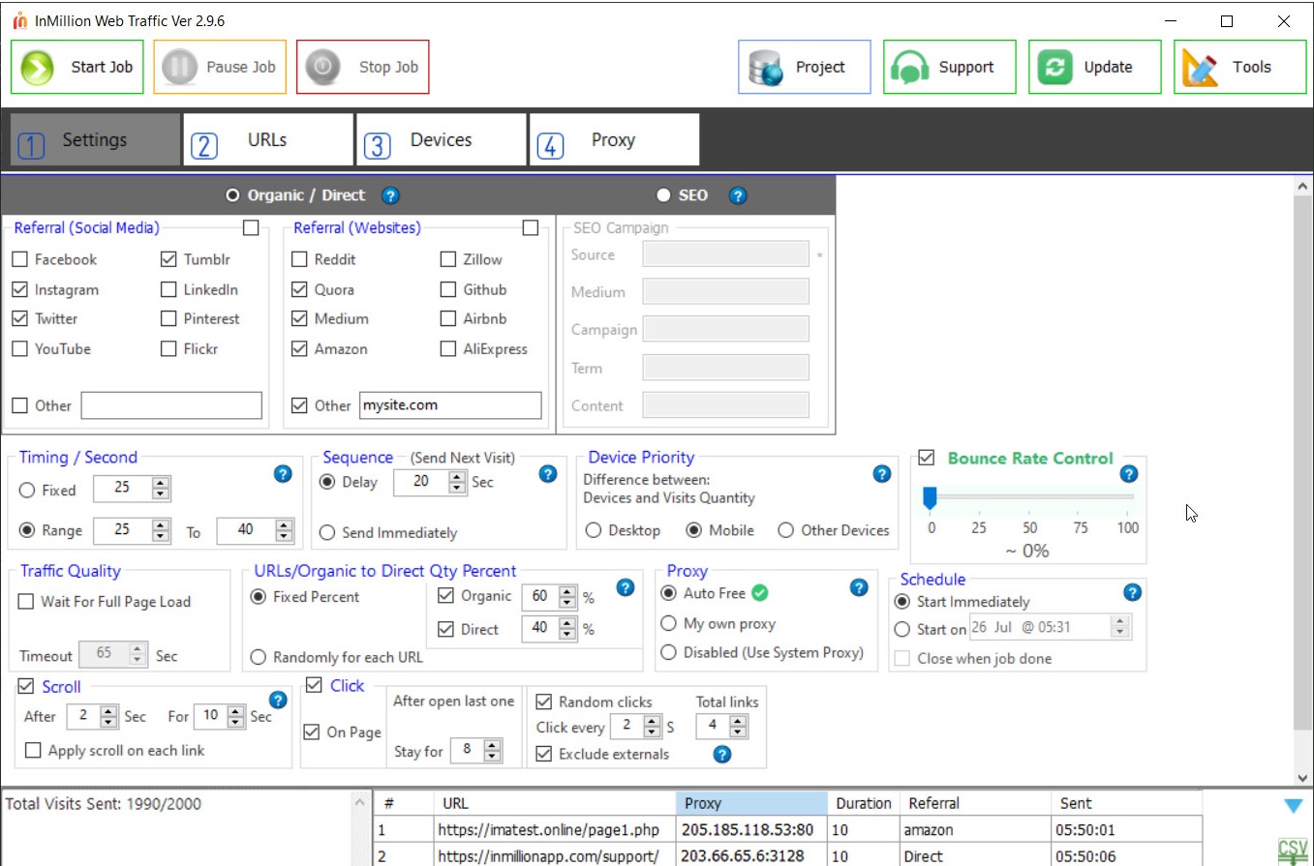Click the Fixed timing value spinner
The height and width of the screenshot is (866, 1314).
[161, 489]
